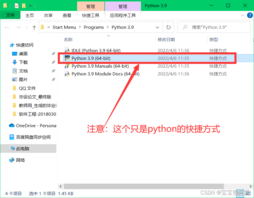Open OneDrive - Personal in navigation pane
Viewport: 254px width, 198px height.
point(36,126)
